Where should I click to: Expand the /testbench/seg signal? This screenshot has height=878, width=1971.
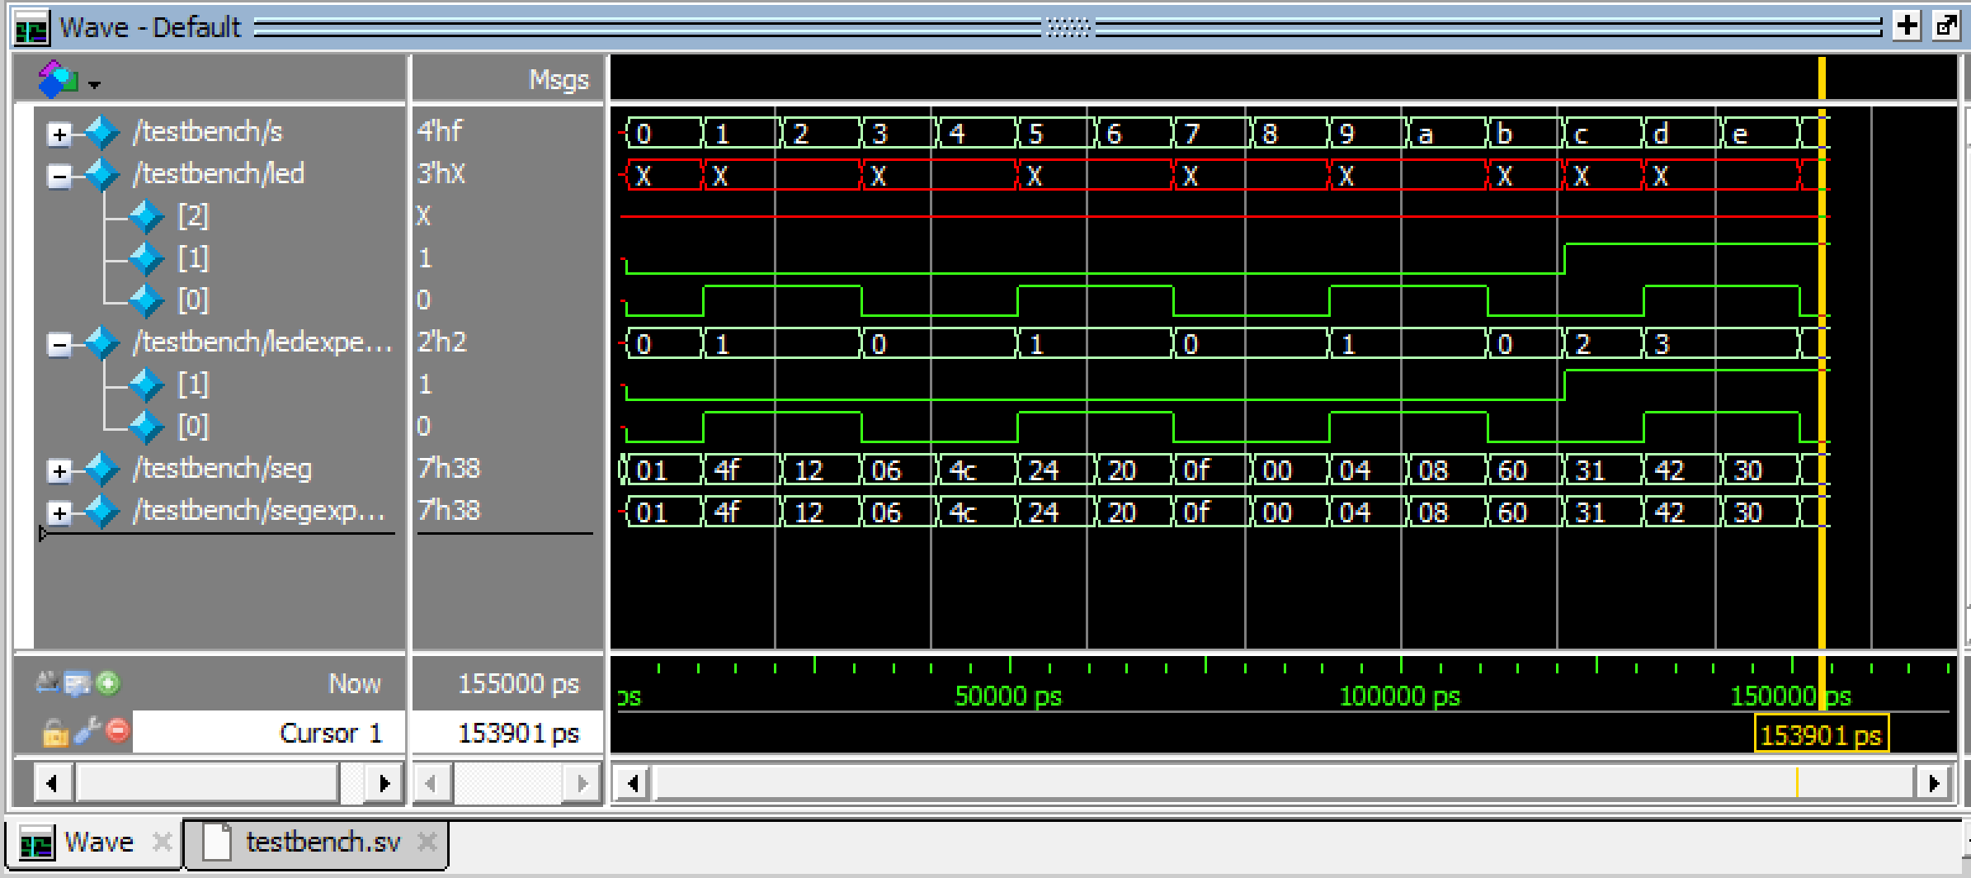click(59, 470)
